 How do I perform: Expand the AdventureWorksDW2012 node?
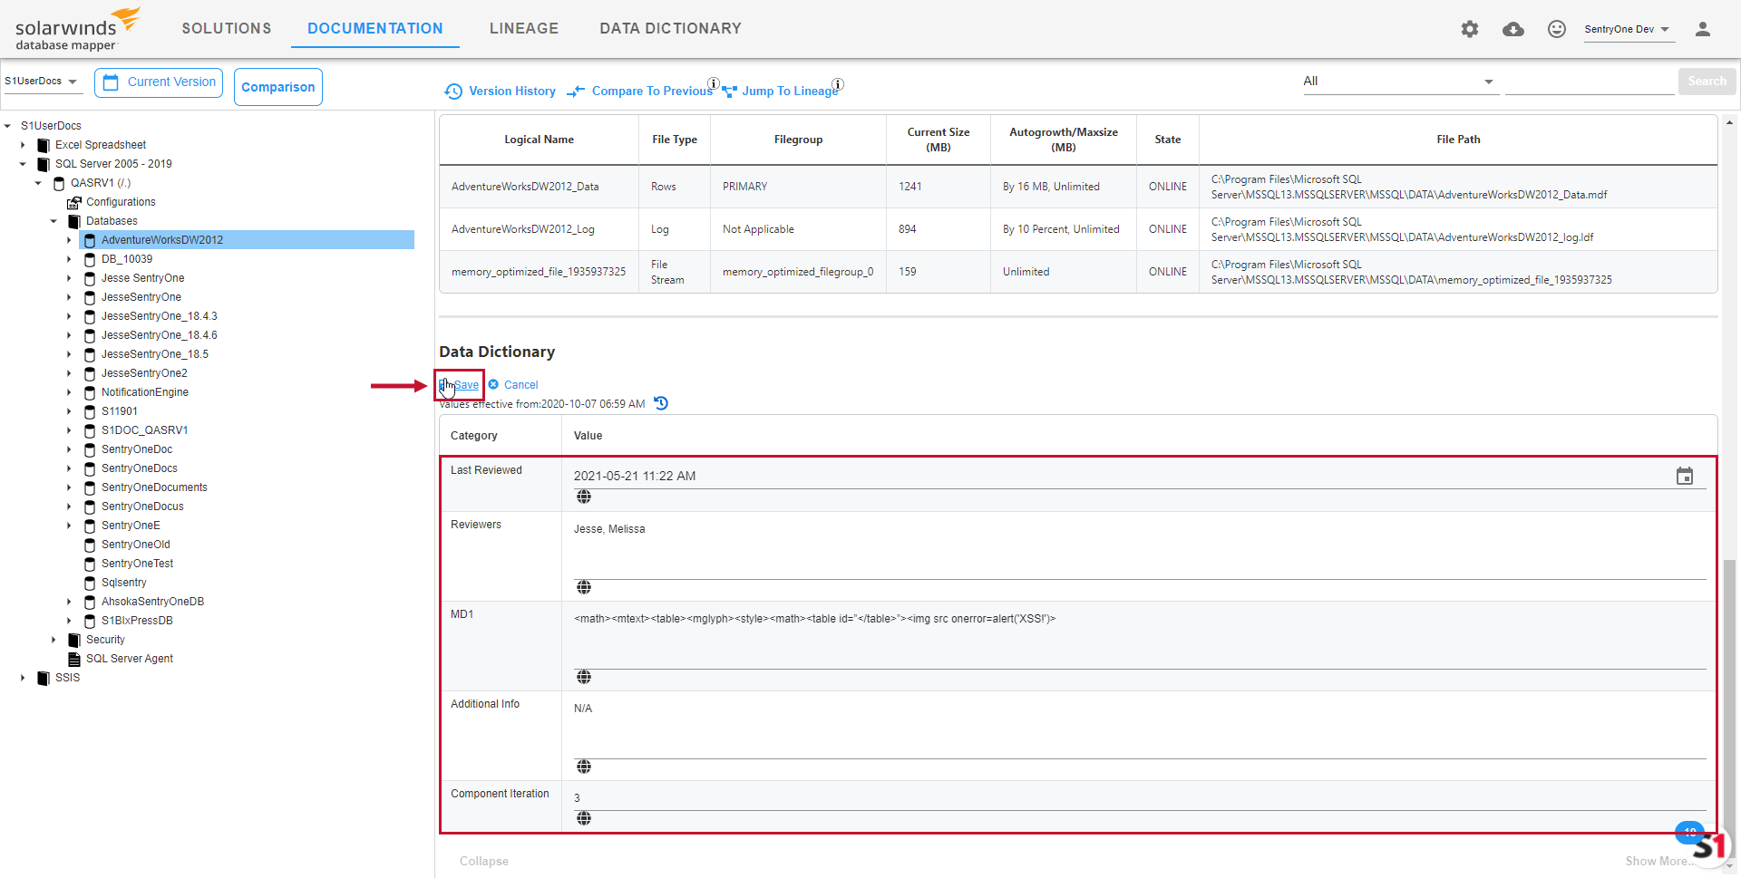point(69,240)
